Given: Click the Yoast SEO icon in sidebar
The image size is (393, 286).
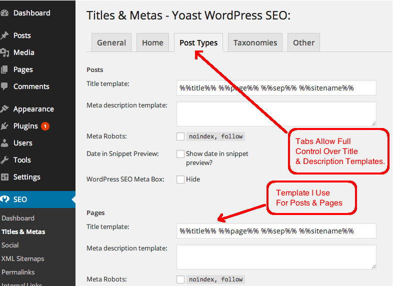Looking at the screenshot, I should (x=5, y=199).
